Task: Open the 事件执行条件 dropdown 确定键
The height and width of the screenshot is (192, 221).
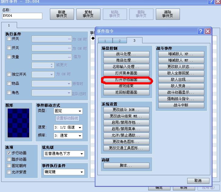Action: (64, 172)
